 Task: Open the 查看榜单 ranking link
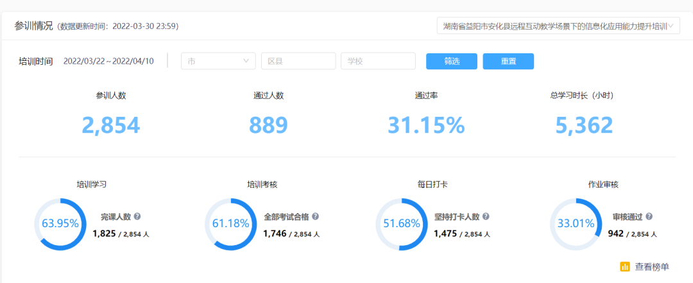[x=652, y=266]
